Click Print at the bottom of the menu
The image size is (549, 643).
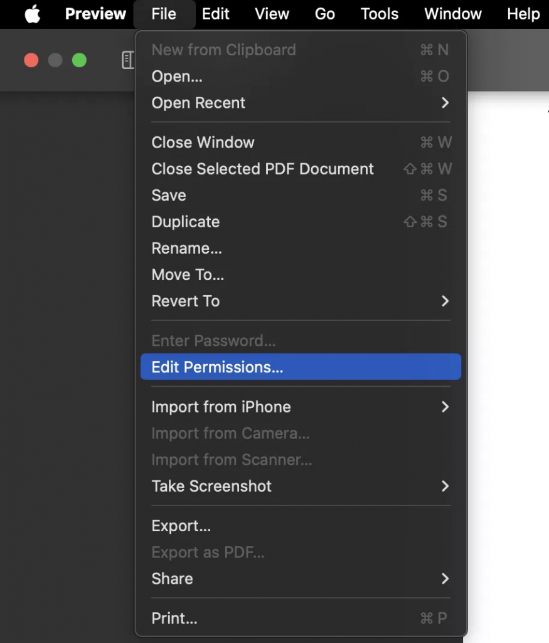pyautogui.click(x=174, y=618)
